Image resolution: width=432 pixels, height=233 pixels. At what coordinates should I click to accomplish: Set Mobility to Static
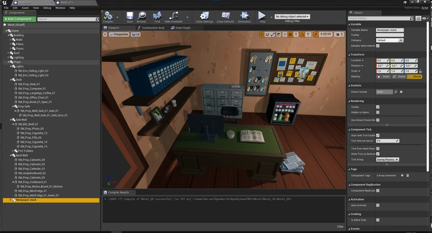click(383, 76)
